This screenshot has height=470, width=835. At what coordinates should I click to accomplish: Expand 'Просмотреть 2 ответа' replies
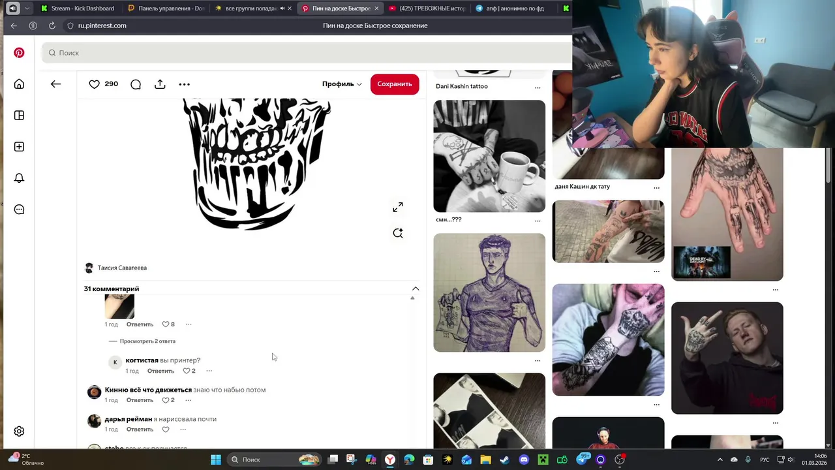point(147,341)
